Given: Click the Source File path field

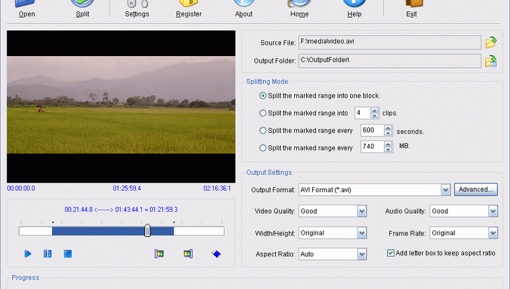Looking at the screenshot, I should click(389, 43).
